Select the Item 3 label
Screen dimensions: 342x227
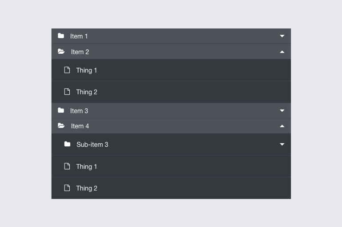point(79,111)
